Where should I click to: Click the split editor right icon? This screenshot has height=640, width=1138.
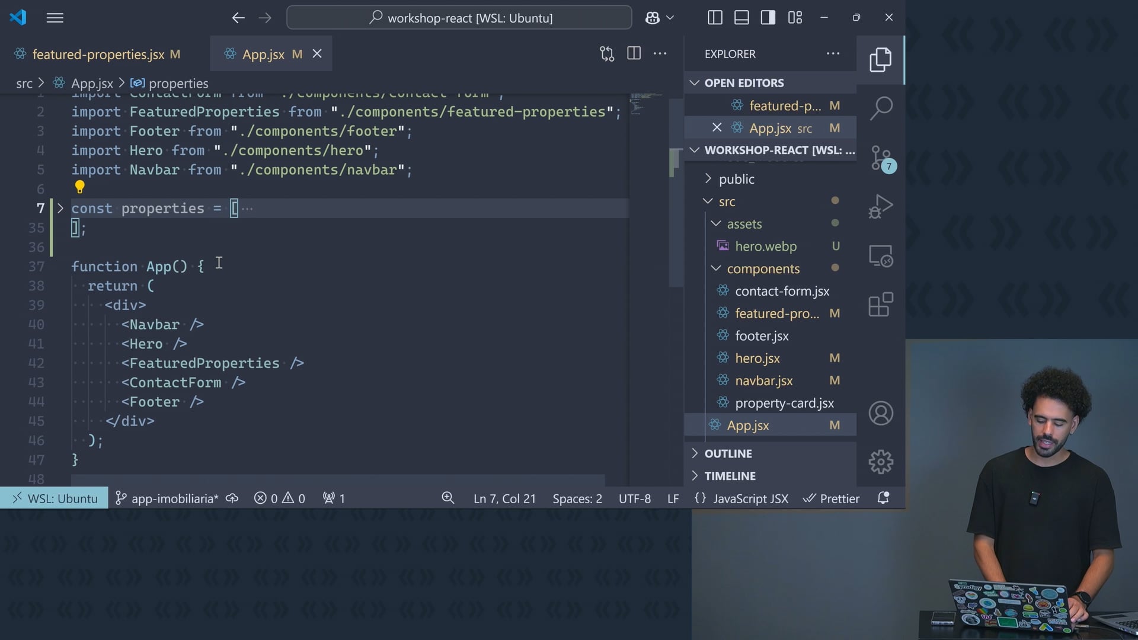(634, 54)
